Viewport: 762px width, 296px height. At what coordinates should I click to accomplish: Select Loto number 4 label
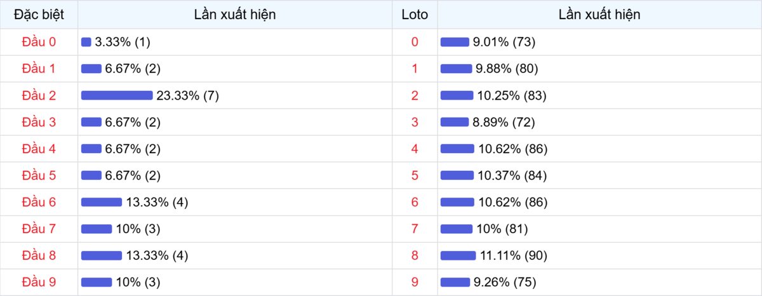[x=415, y=149]
